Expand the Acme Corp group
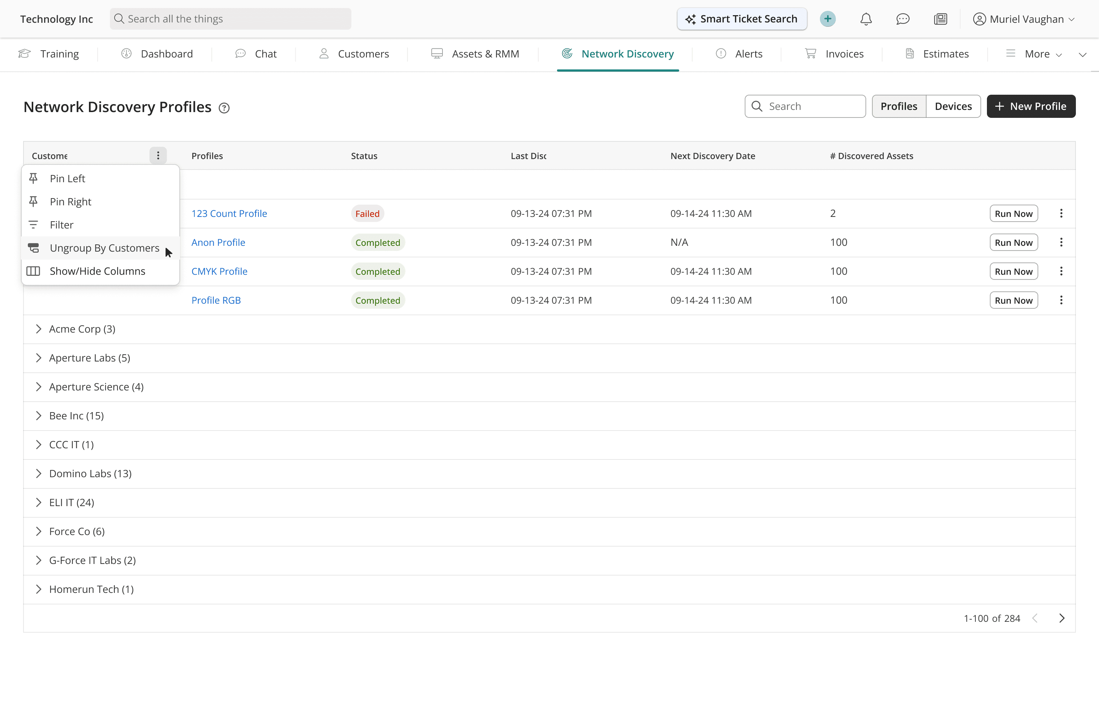This screenshot has height=710, width=1099. coord(39,329)
